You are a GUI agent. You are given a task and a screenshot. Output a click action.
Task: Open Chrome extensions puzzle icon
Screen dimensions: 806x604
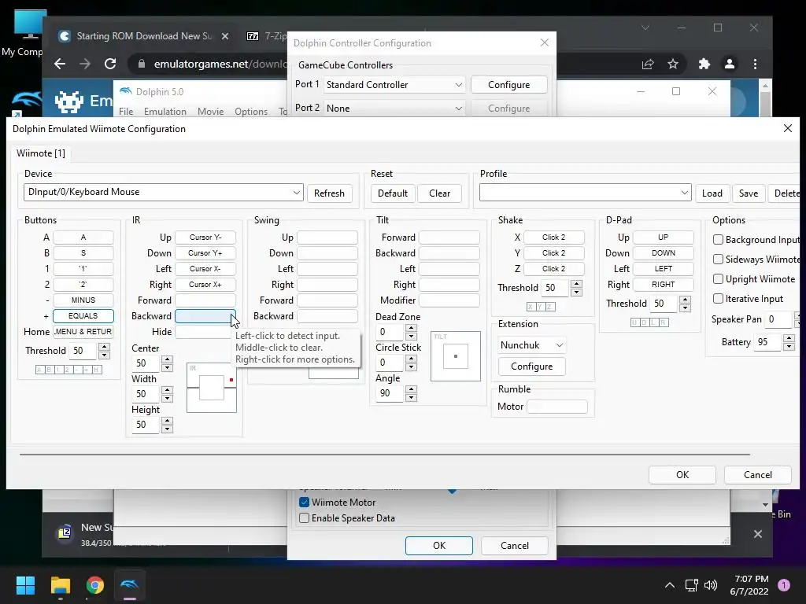(x=704, y=64)
